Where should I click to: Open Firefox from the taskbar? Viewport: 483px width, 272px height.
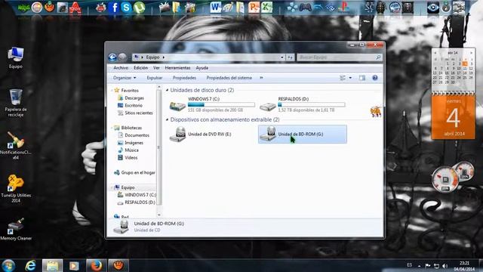(96, 265)
